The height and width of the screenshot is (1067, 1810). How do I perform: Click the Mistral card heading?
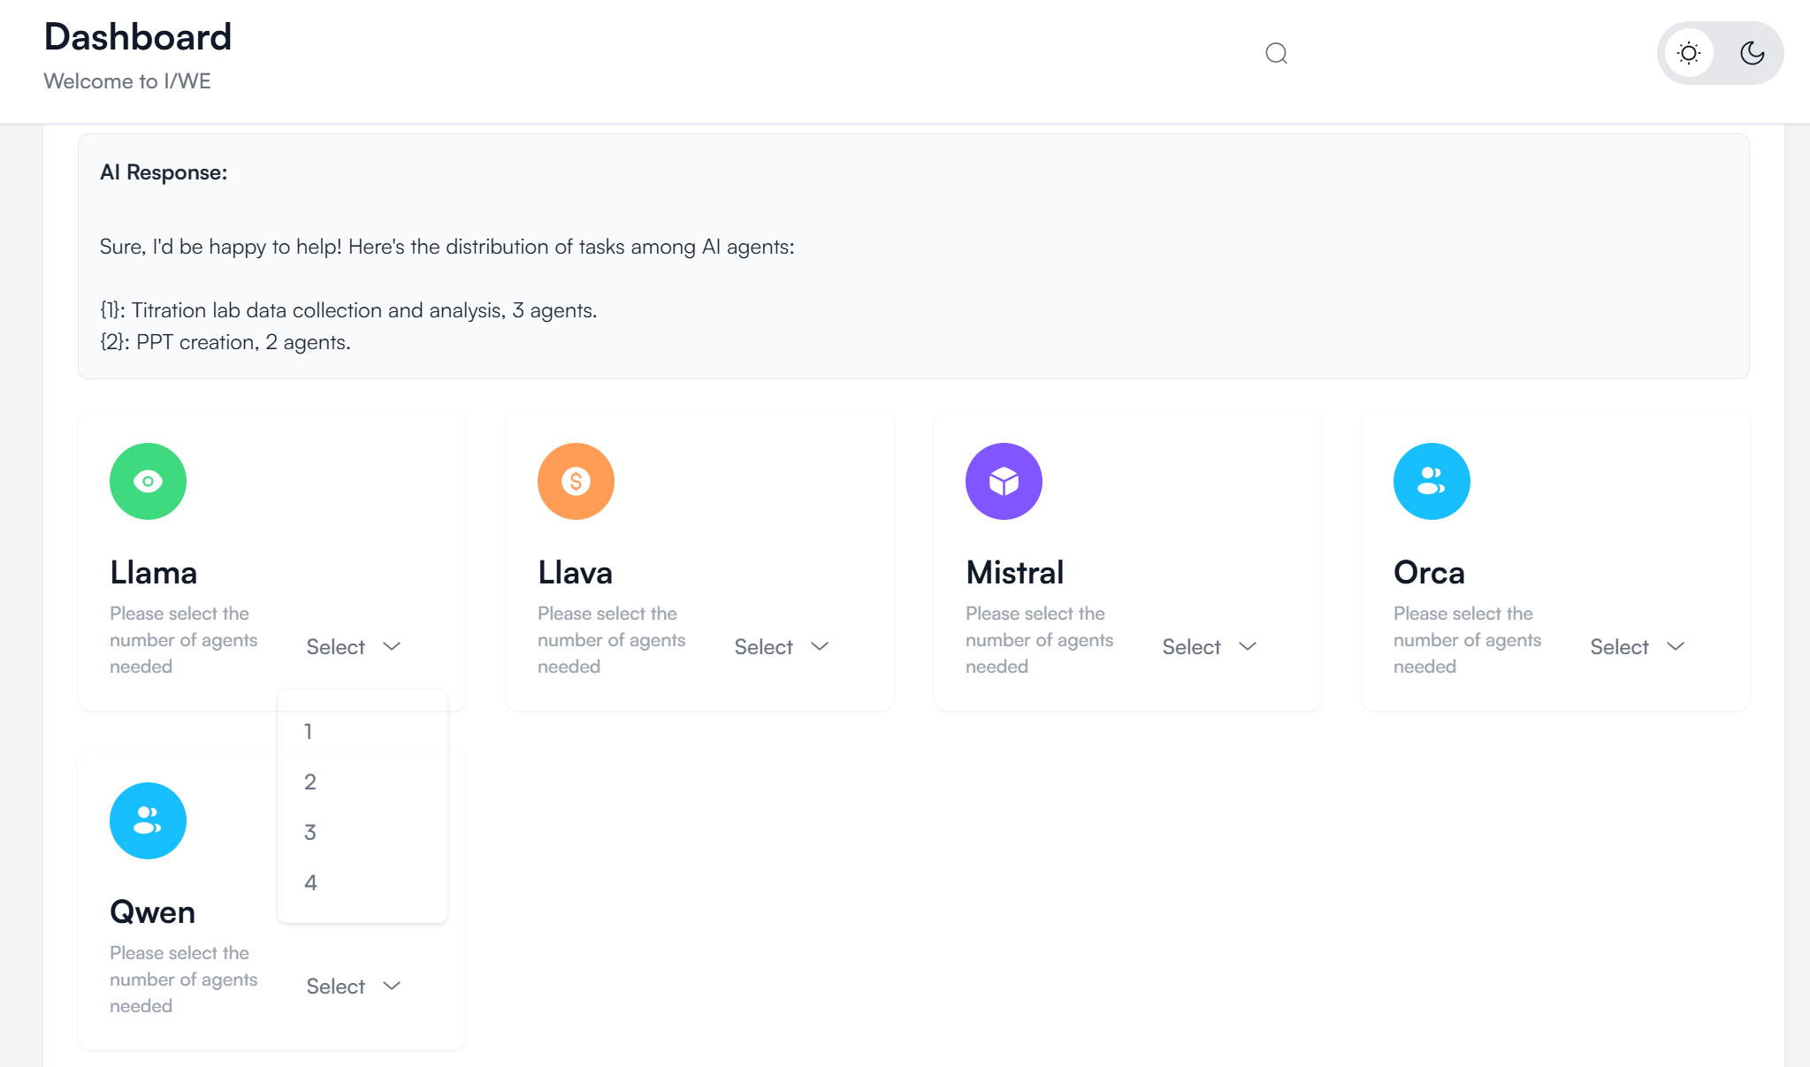pyautogui.click(x=1014, y=573)
